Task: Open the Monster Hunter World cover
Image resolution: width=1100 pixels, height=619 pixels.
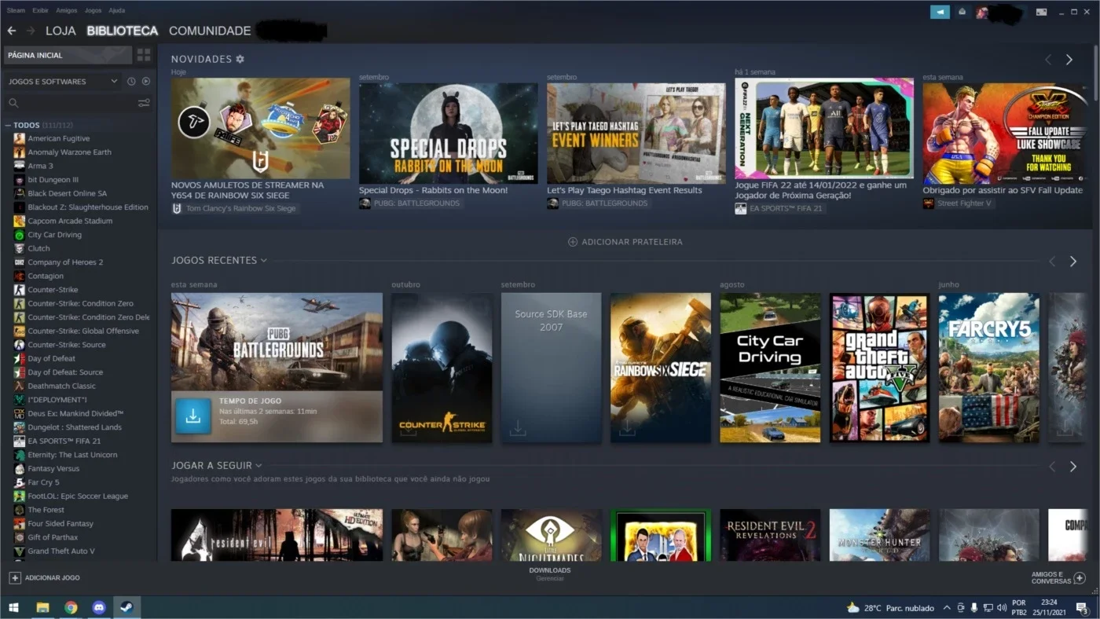Action: point(879,535)
